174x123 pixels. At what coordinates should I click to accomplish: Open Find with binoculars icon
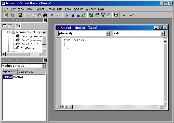(45, 15)
